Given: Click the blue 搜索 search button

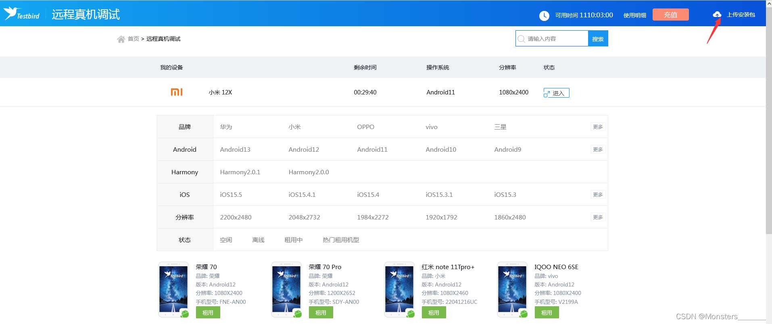Looking at the screenshot, I should pos(598,38).
